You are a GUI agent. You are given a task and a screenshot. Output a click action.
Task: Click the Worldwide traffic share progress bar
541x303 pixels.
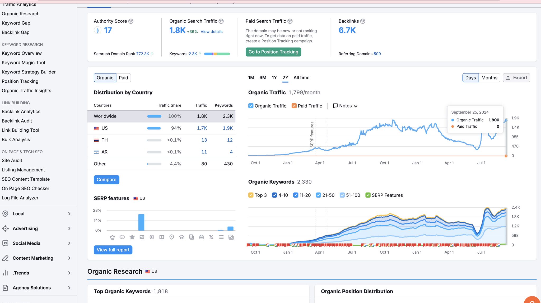click(x=154, y=116)
